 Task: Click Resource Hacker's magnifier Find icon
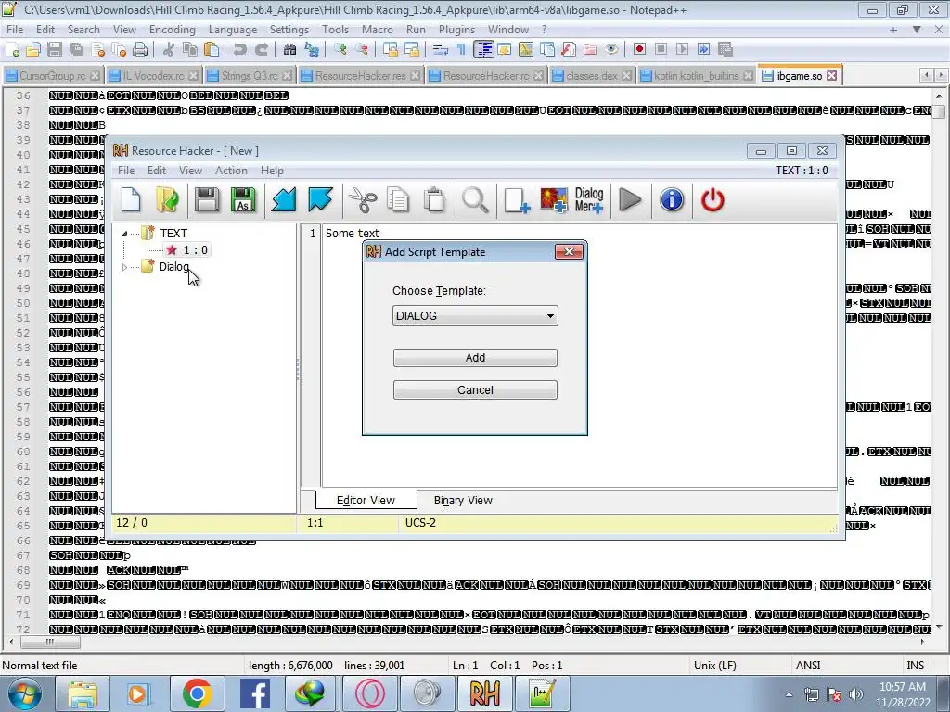pos(475,200)
